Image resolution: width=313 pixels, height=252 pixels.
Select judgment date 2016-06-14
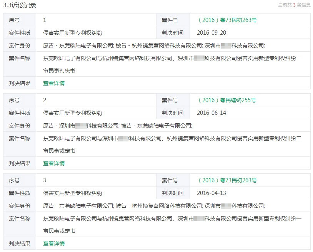tap(211, 113)
